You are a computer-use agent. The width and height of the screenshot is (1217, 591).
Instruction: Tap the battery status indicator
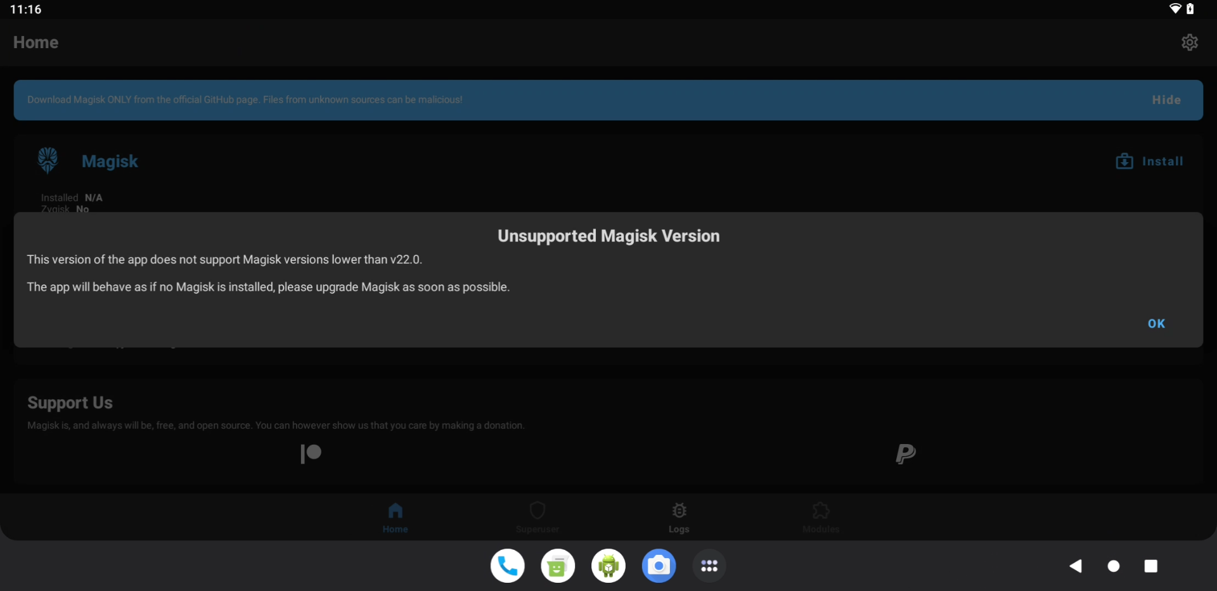[x=1190, y=9]
